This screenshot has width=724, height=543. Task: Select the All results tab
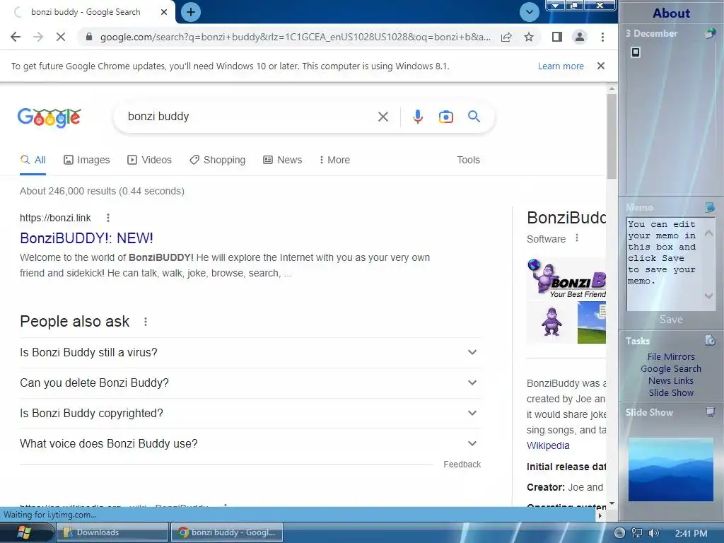click(33, 160)
